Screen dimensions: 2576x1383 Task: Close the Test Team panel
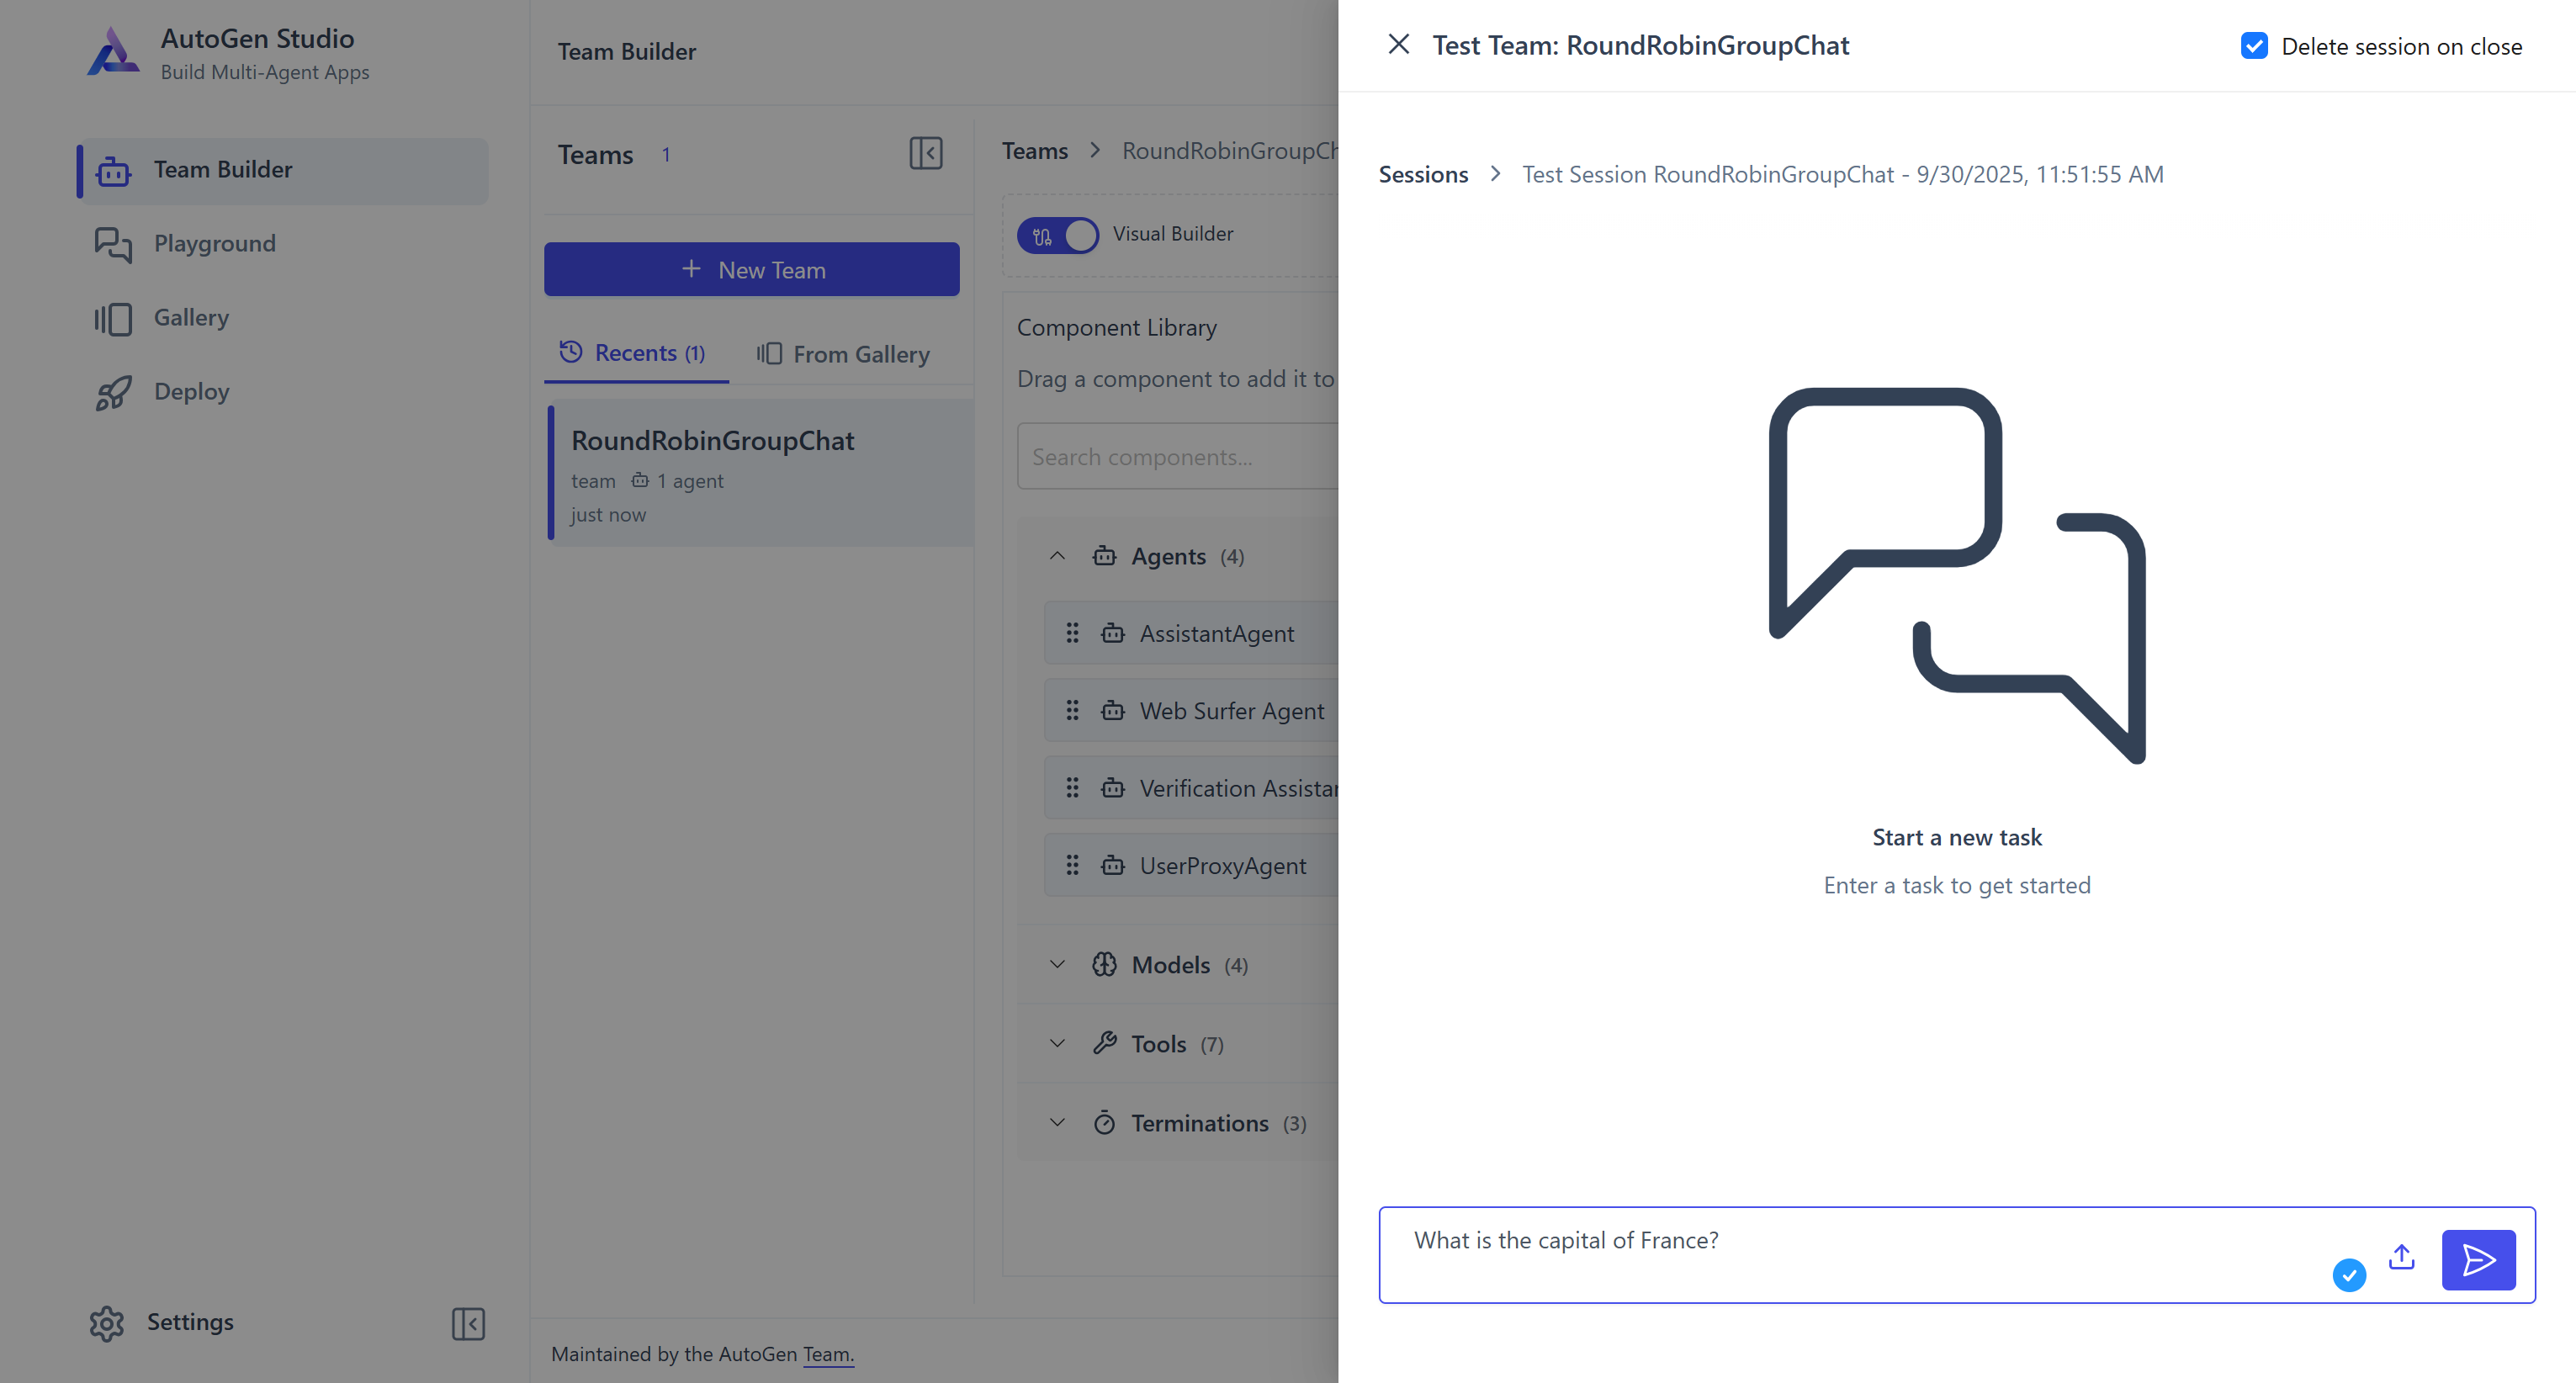click(1398, 45)
